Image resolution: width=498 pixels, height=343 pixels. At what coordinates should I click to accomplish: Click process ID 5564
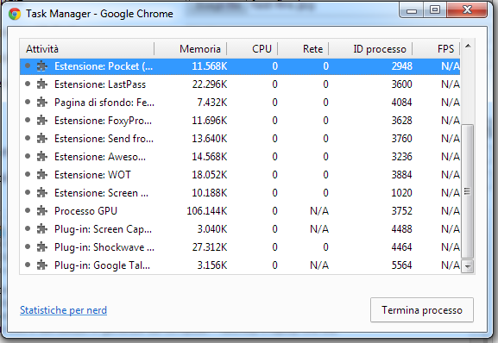pyautogui.click(x=402, y=265)
